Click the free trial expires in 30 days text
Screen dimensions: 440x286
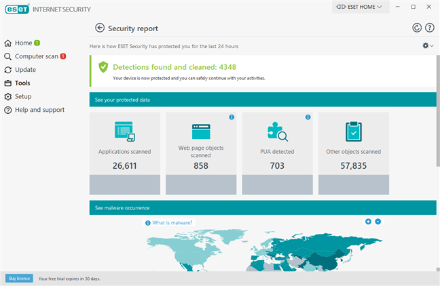69,279
